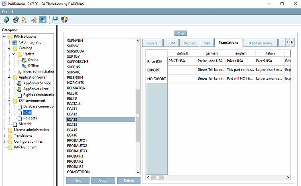301x186 pixels.
Task: Select the Roles tree item
Action: (27, 112)
